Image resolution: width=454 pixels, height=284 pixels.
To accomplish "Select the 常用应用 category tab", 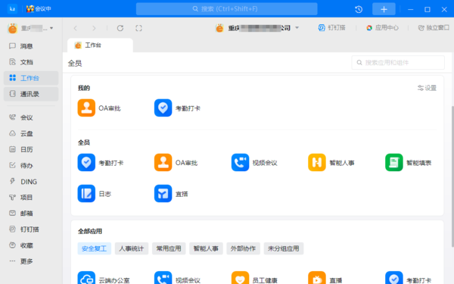I will [169, 248].
